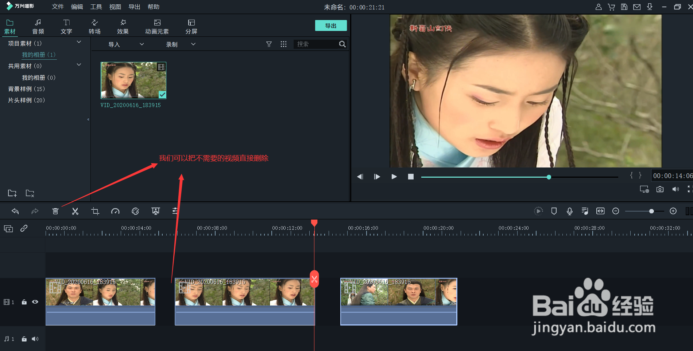Viewport: 693px width, 351px height.
Task: Click the download icon in title bar
Action: (650, 7)
